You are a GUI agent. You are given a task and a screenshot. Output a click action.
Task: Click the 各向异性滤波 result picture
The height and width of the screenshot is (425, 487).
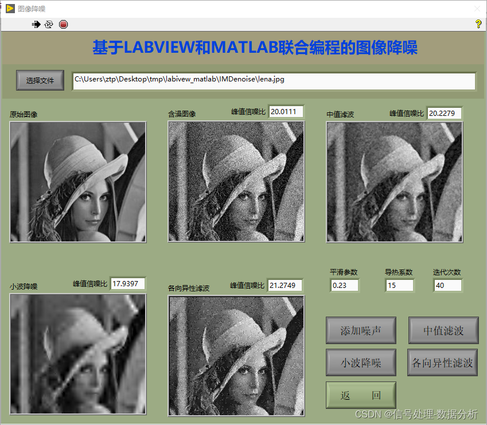[x=236, y=356]
